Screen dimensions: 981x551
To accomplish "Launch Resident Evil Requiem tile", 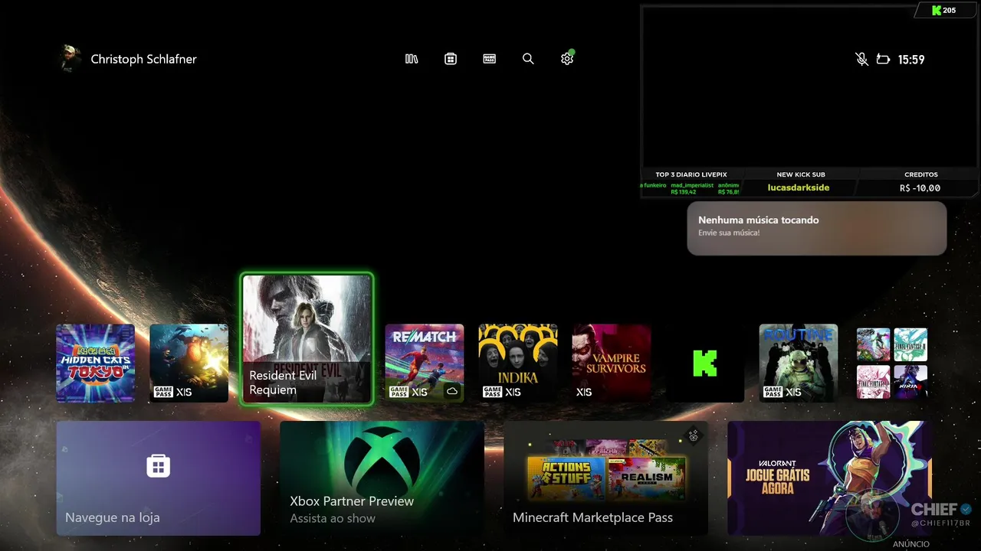I will 307,338.
